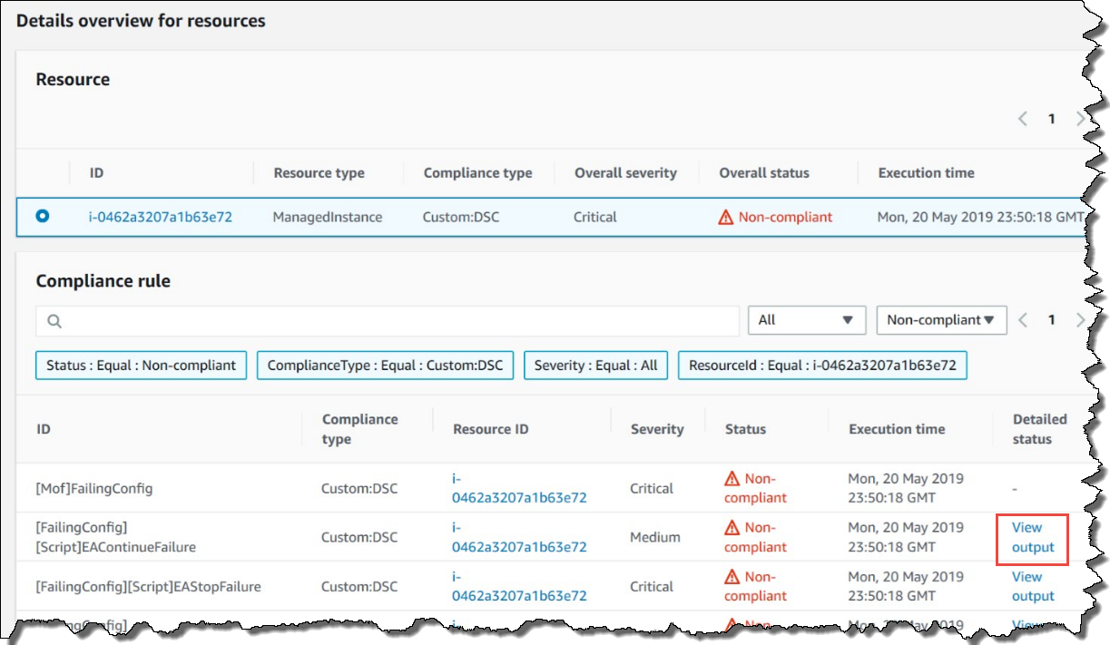Open the "Non-compliant" status dropdown
Screen dimensions: 1110x645
[941, 319]
